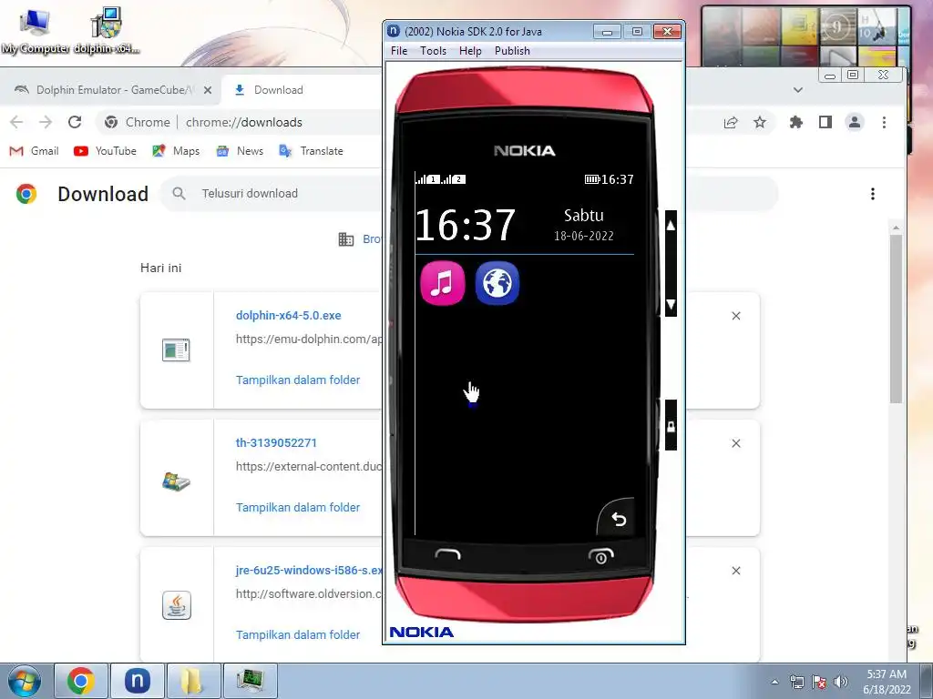Remove jre-6u25 entry from downloads list
The height and width of the screenshot is (699, 933).
tap(736, 571)
